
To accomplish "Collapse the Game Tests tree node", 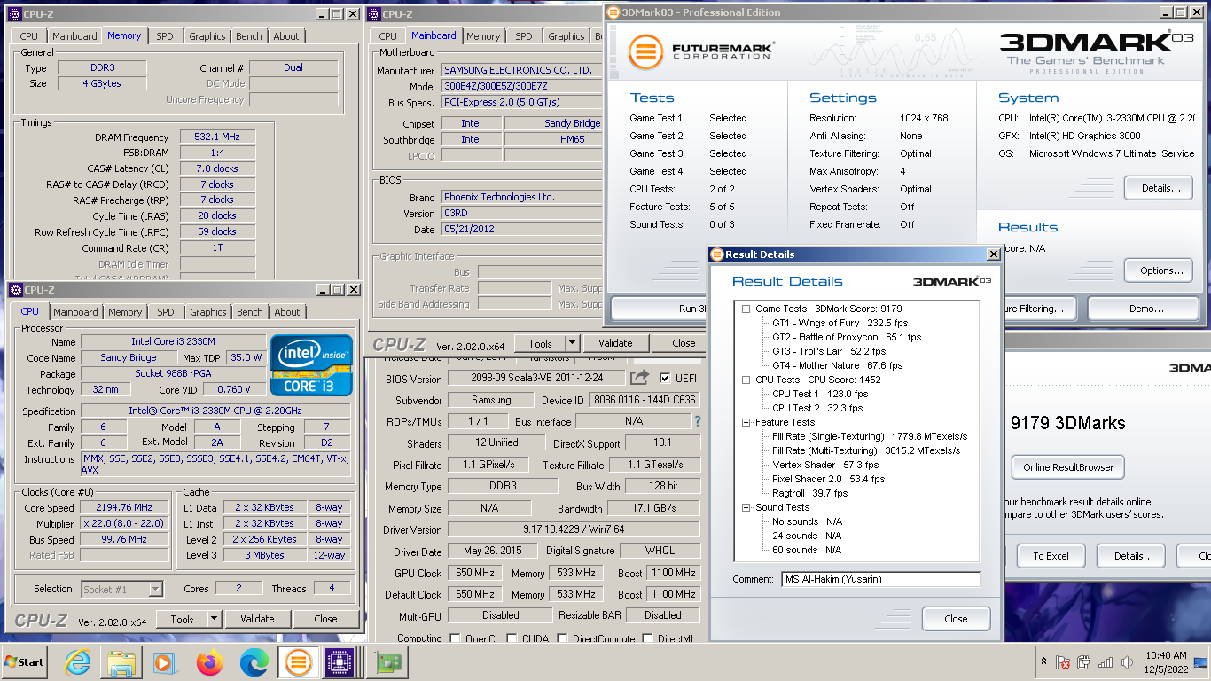I will coord(746,309).
